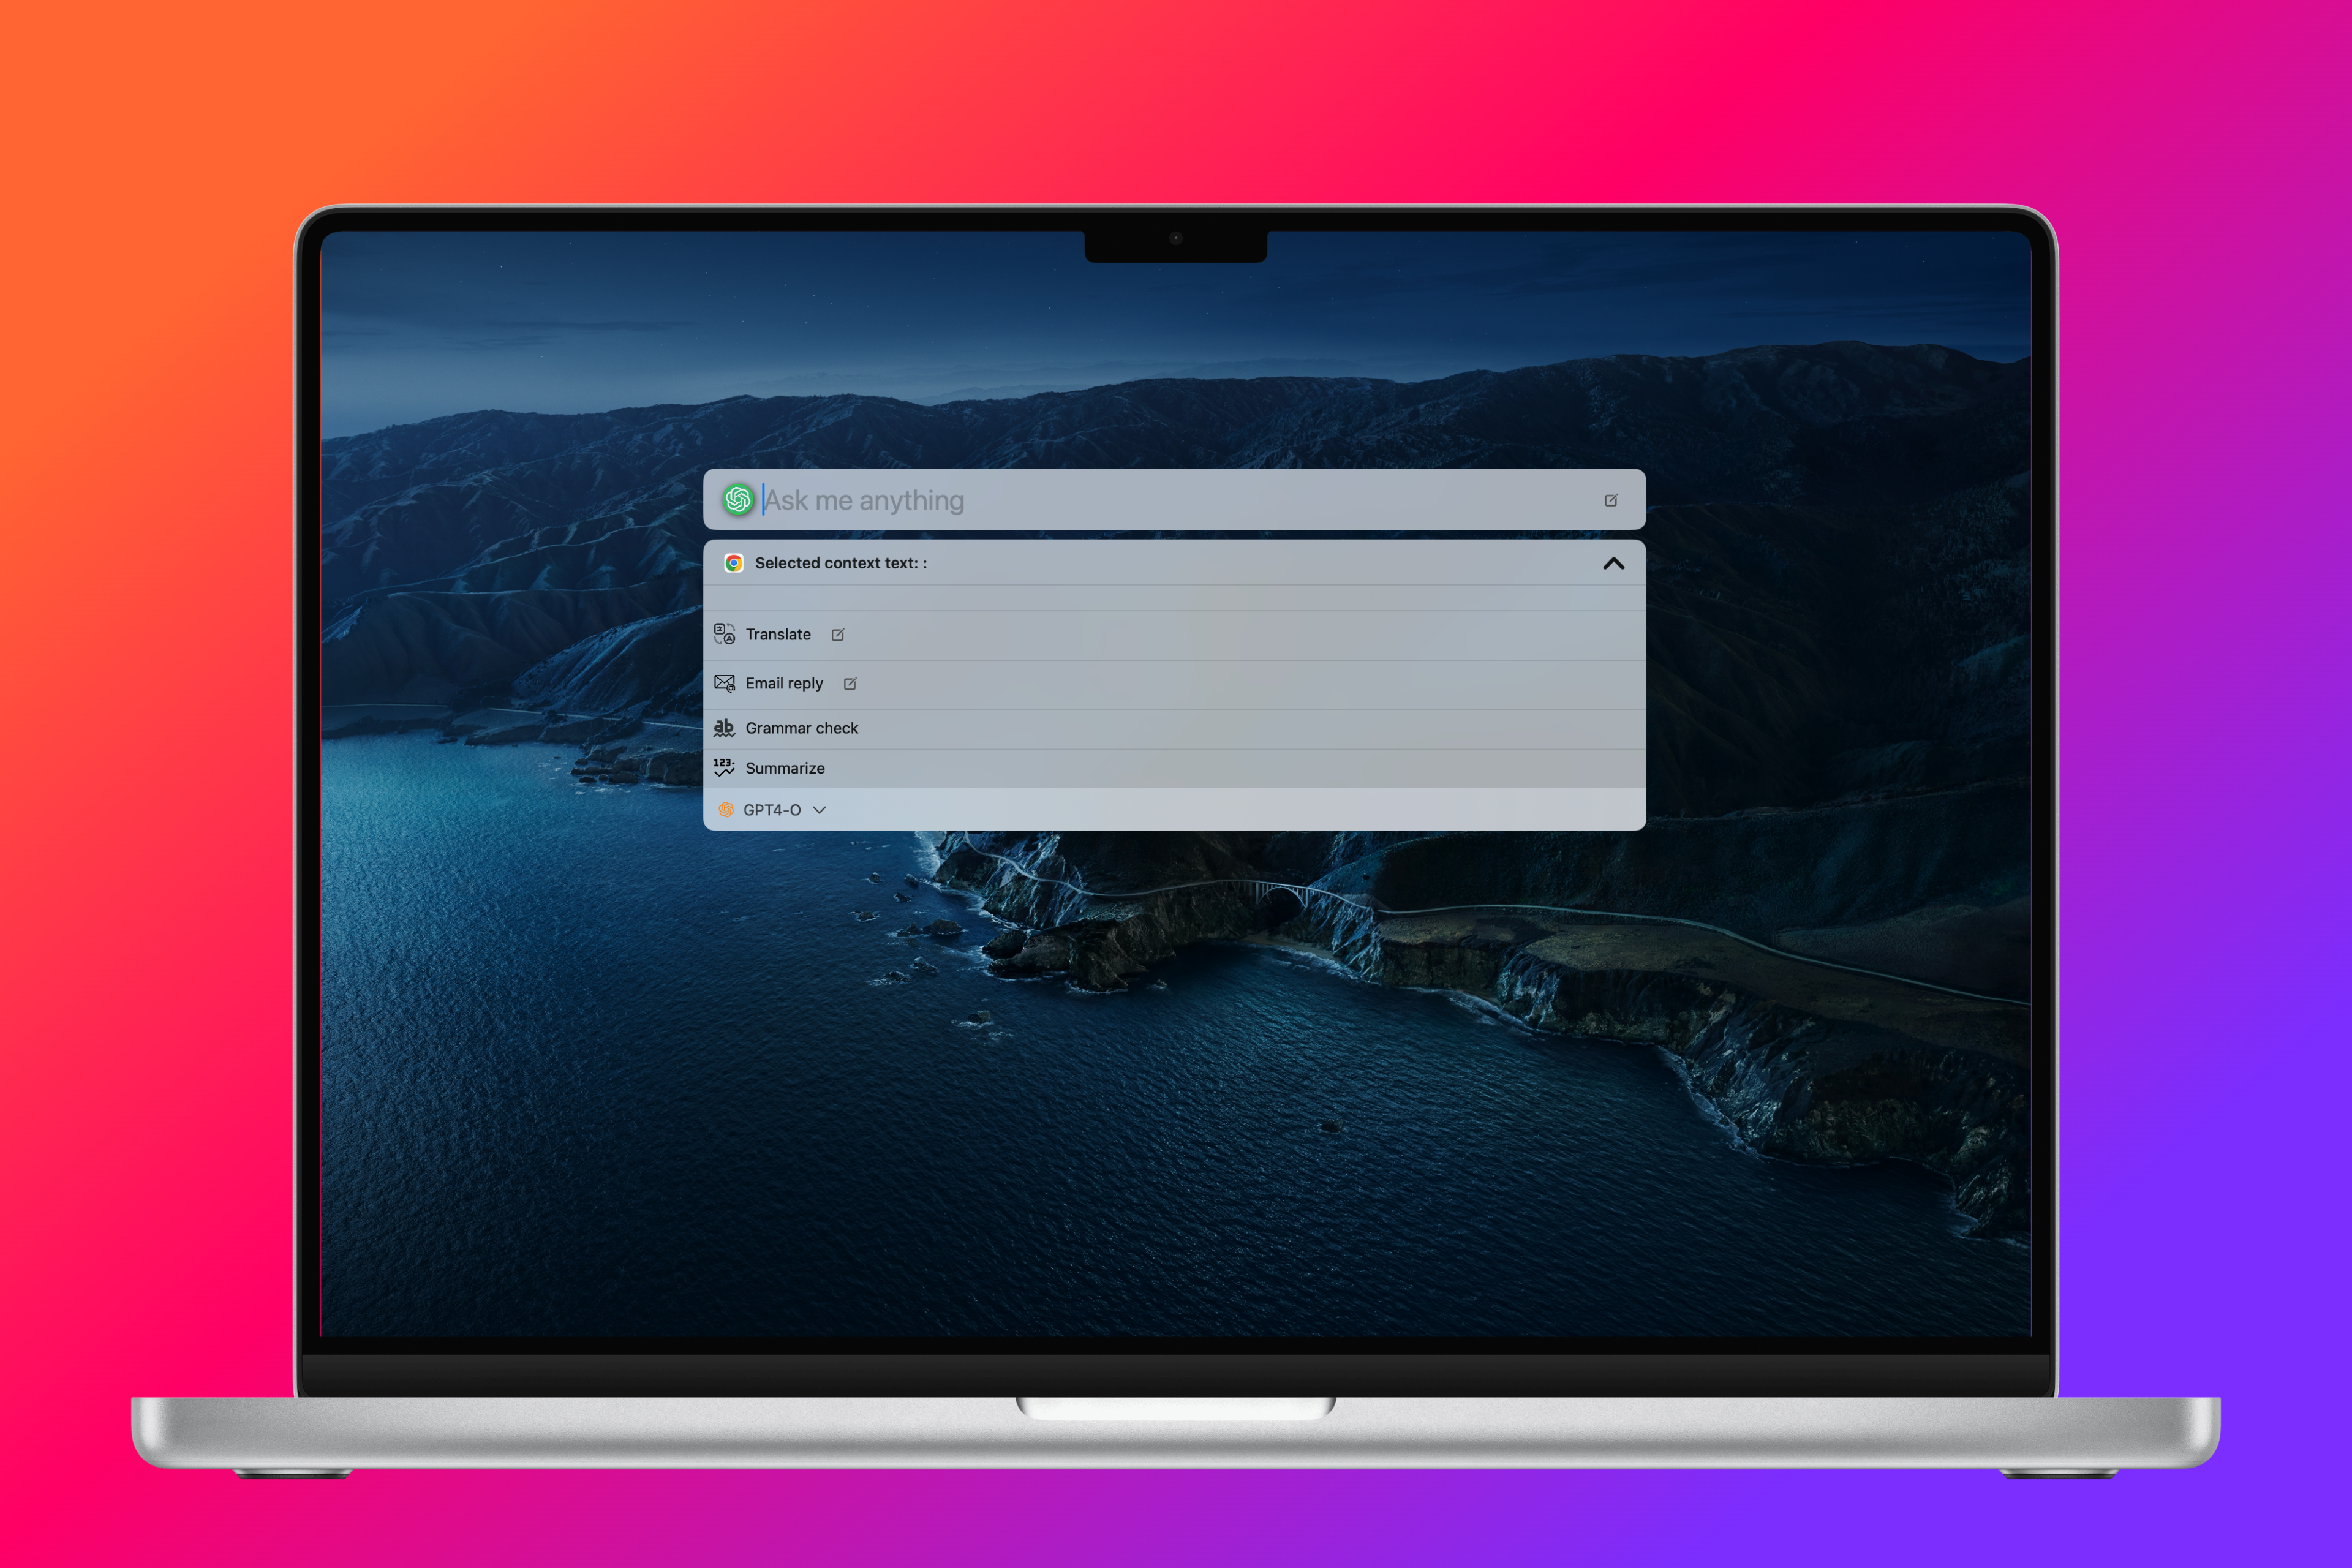Click the Translate languages icon
Image resolution: width=2352 pixels, height=1568 pixels.
[x=724, y=634]
